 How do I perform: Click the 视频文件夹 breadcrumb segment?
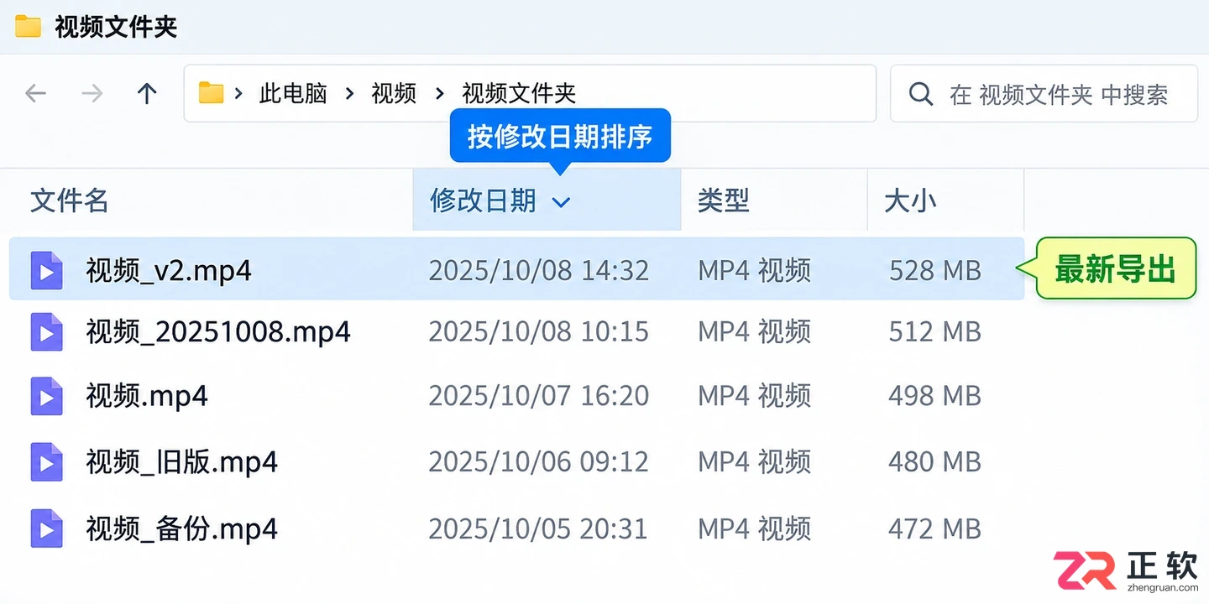(x=519, y=93)
